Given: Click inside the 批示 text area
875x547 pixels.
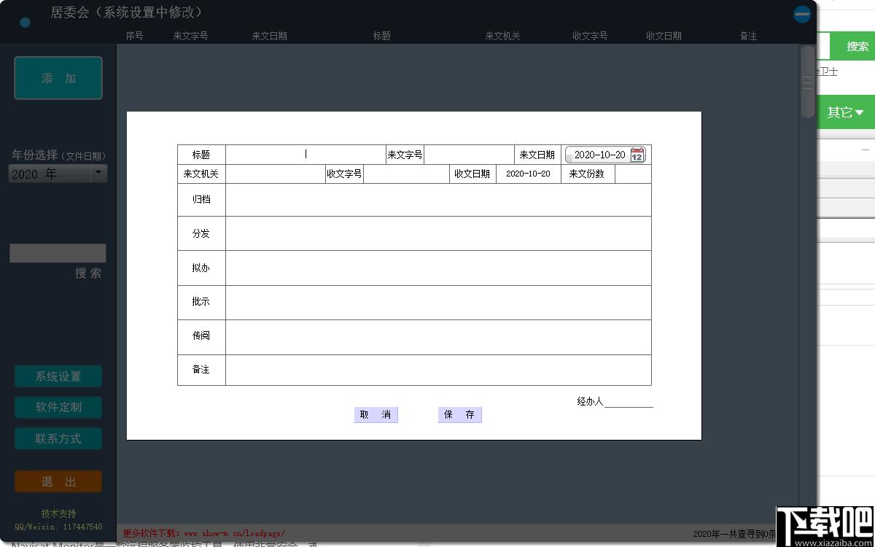Looking at the screenshot, I should [438, 302].
